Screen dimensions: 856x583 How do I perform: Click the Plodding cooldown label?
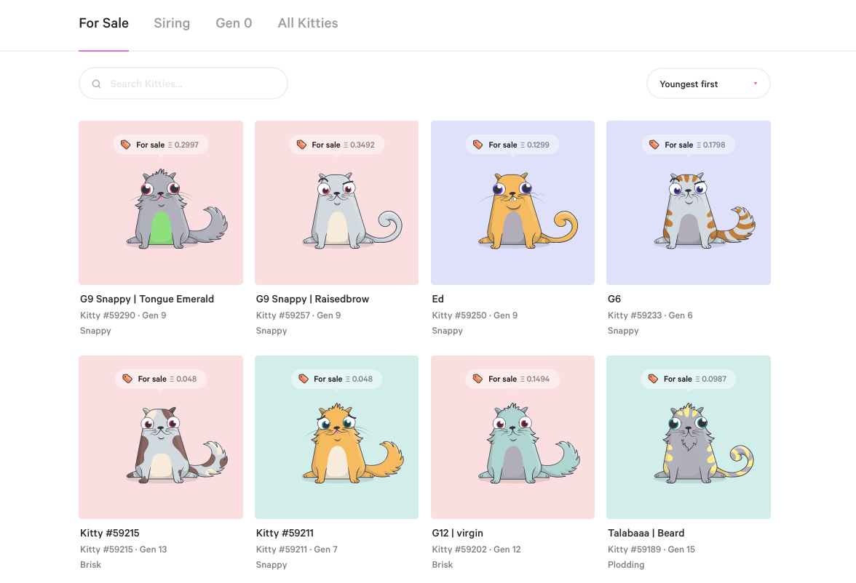(626, 564)
